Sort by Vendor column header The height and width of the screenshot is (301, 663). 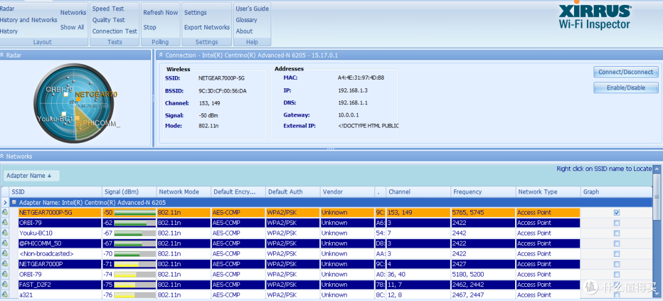347,192
